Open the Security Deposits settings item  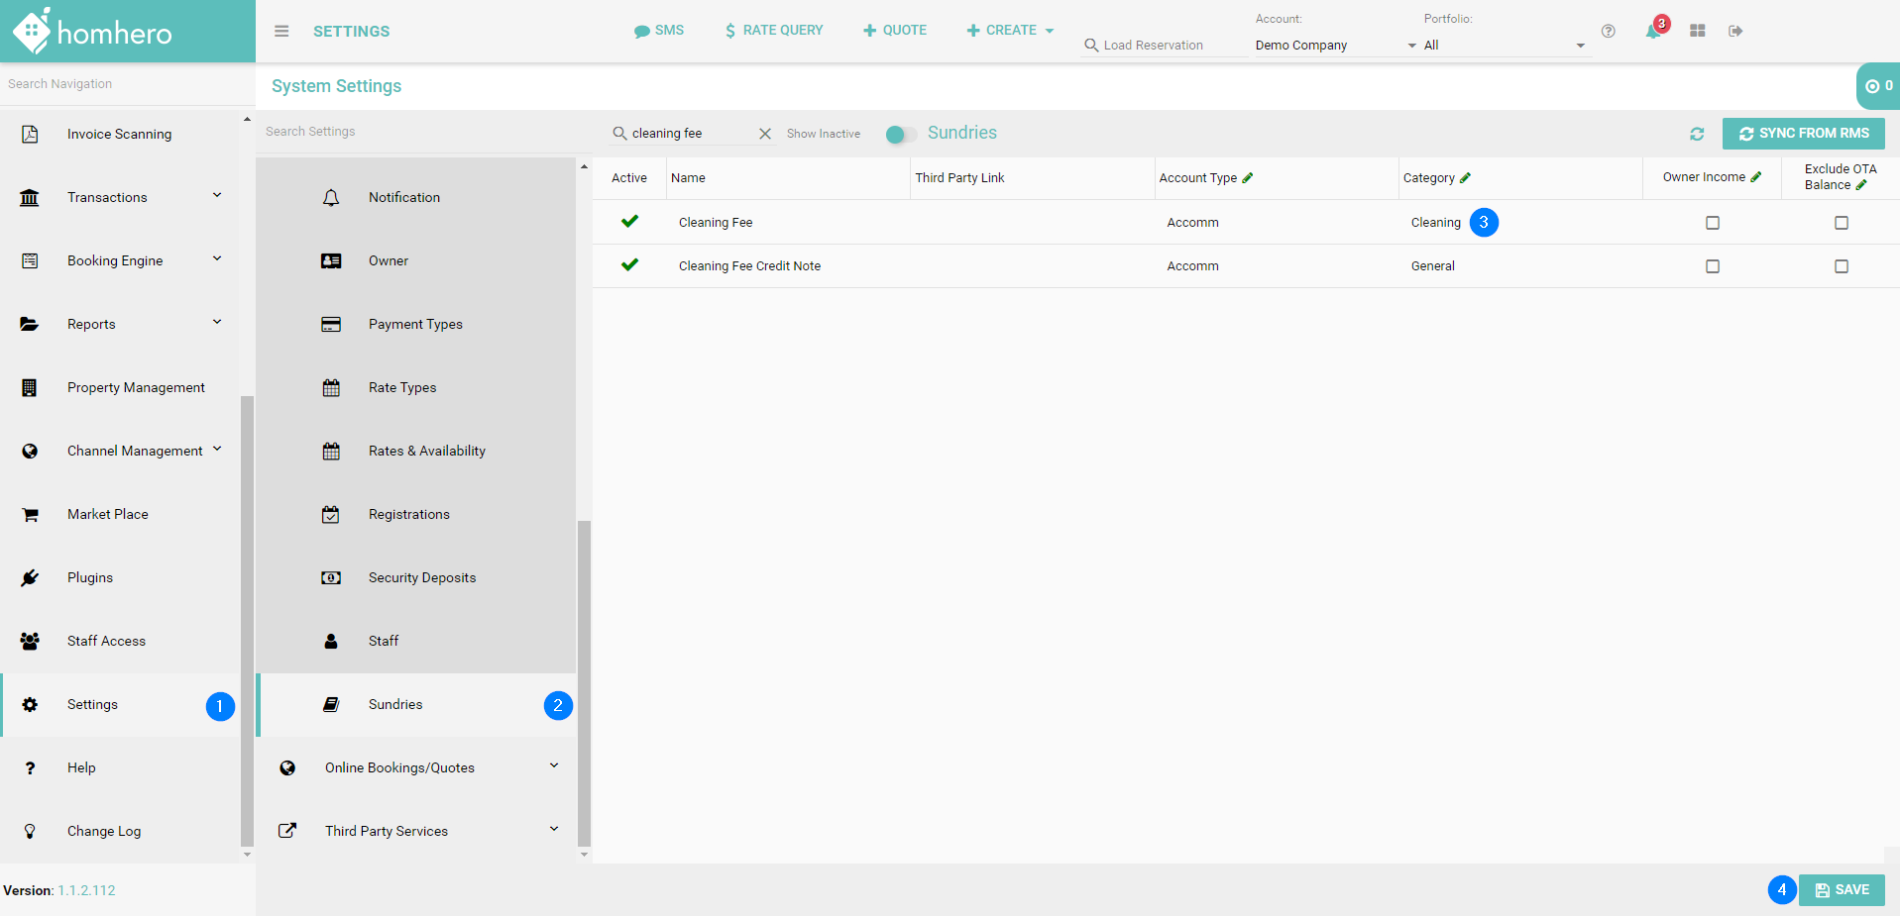click(422, 577)
